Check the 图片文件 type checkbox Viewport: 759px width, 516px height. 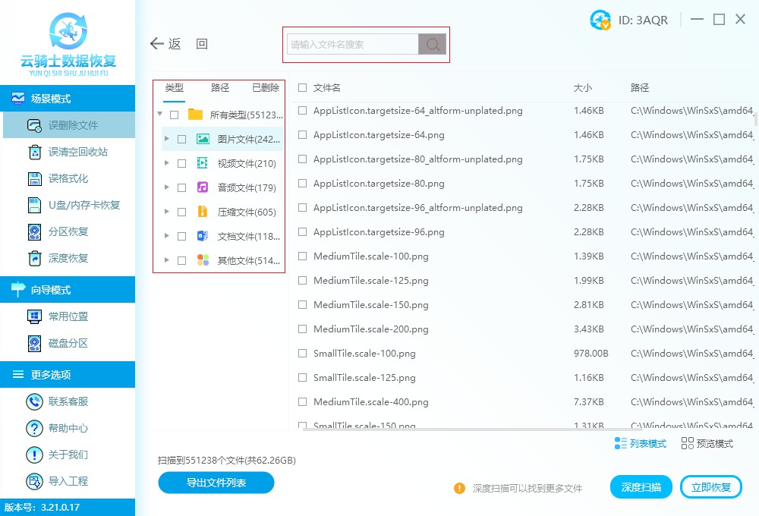182,138
